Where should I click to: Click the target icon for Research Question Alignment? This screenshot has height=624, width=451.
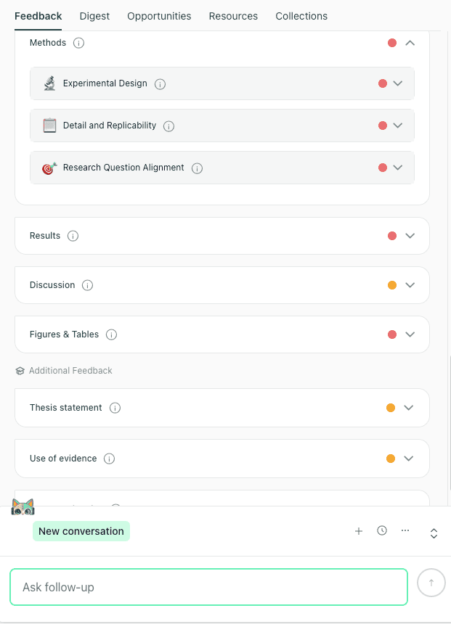[49, 167]
